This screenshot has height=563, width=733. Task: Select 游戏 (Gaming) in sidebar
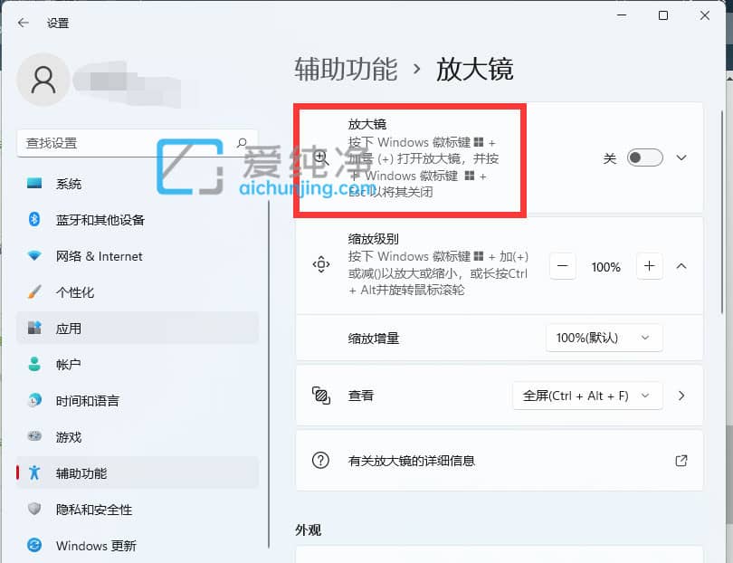pyautogui.click(x=36, y=436)
